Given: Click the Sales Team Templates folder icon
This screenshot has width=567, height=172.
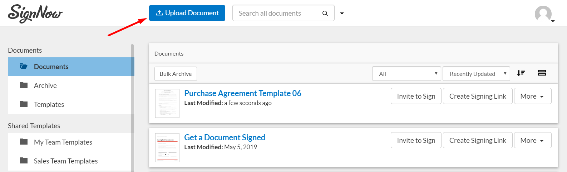Looking at the screenshot, I should point(24,161).
